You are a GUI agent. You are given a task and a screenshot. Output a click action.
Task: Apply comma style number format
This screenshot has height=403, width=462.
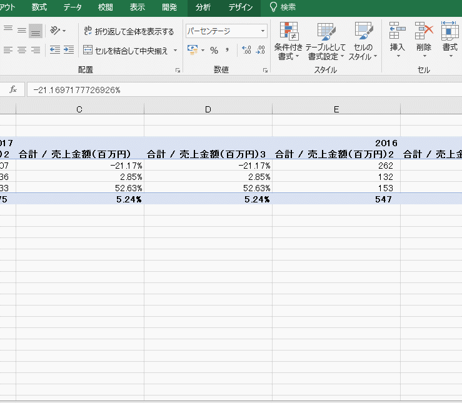click(x=228, y=50)
